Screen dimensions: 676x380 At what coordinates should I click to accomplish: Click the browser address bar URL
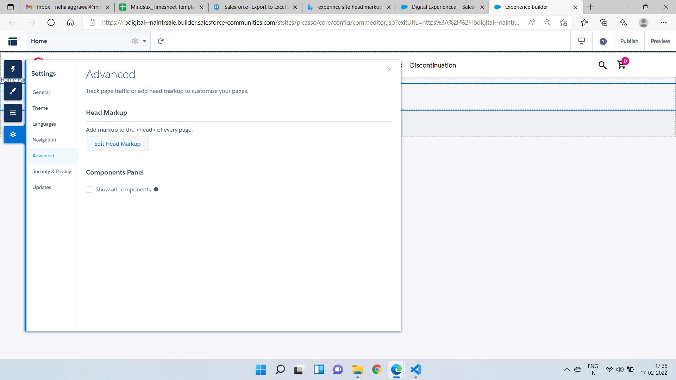[311, 23]
